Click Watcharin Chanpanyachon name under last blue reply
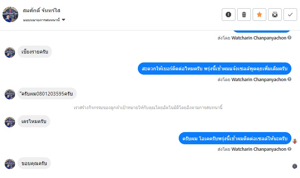 tap(259, 149)
